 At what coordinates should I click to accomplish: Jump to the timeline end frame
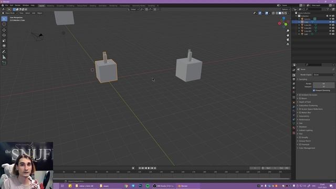[155, 168]
